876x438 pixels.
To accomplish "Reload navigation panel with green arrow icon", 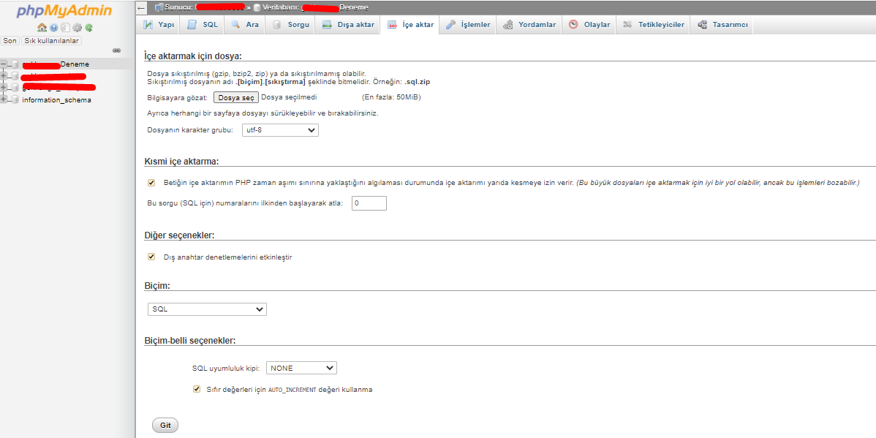I will click(88, 27).
